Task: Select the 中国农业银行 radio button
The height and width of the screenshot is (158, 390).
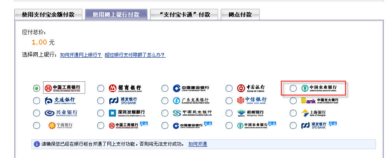Action: [293, 88]
